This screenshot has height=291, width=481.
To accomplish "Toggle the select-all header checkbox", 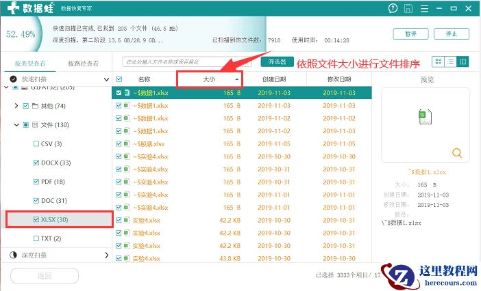I will pyautogui.click(x=119, y=79).
